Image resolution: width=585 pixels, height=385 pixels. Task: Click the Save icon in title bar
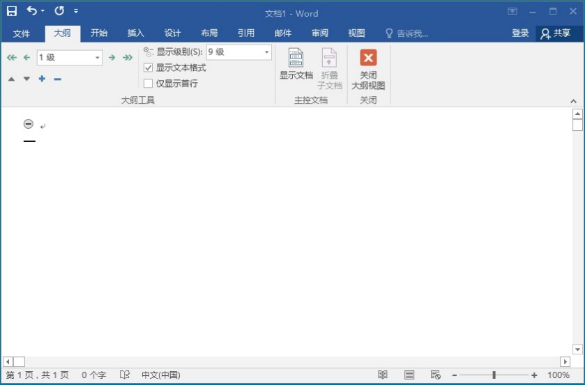click(x=12, y=11)
